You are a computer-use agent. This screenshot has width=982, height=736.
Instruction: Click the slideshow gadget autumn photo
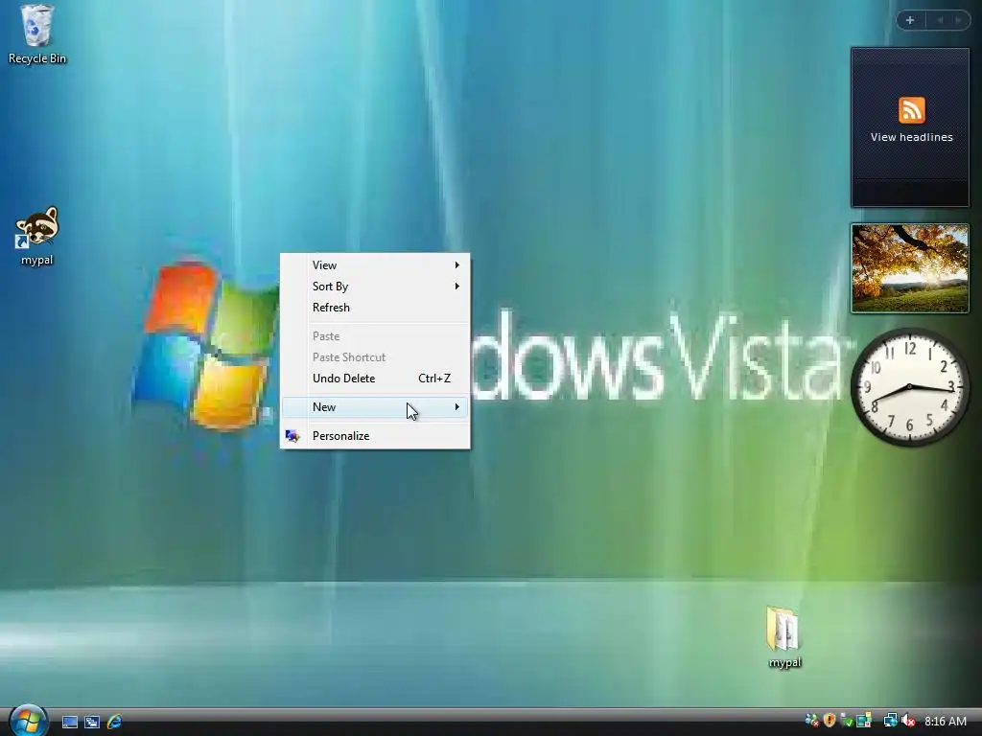(909, 268)
